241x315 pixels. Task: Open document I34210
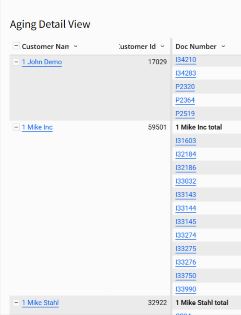point(186,60)
